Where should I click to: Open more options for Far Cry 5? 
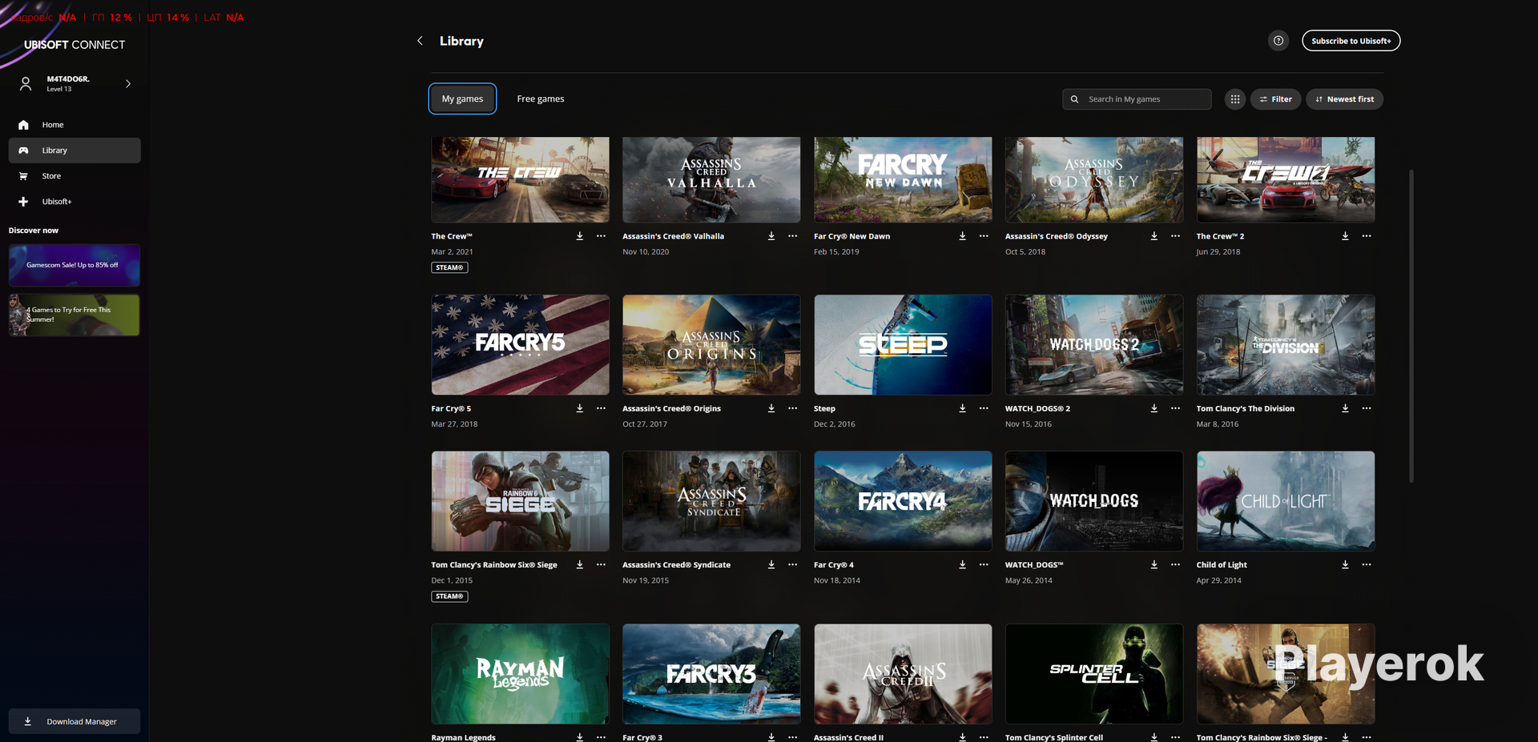pos(601,408)
